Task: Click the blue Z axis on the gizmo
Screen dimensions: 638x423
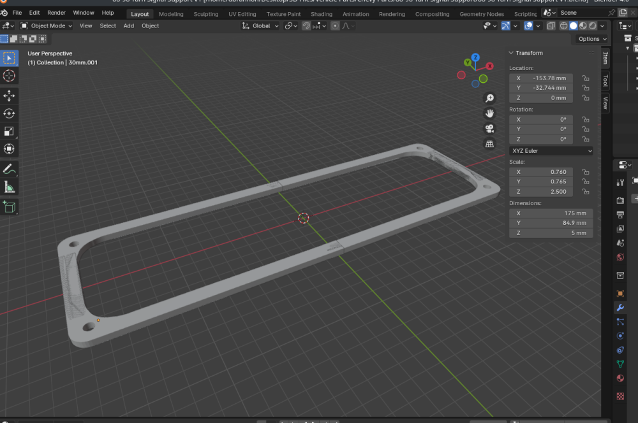Action: pos(475,58)
